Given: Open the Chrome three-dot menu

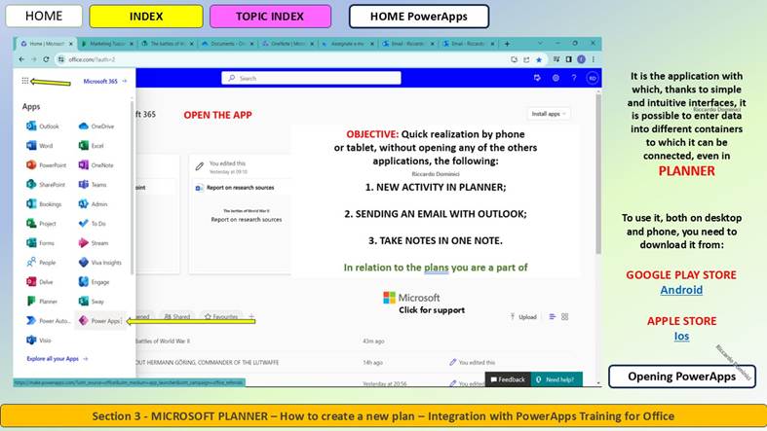Looking at the screenshot, I should pyautogui.click(x=594, y=59).
